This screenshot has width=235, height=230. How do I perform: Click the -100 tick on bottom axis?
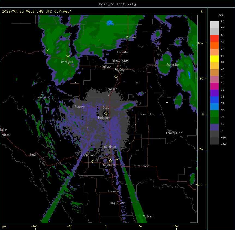click(34, 226)
